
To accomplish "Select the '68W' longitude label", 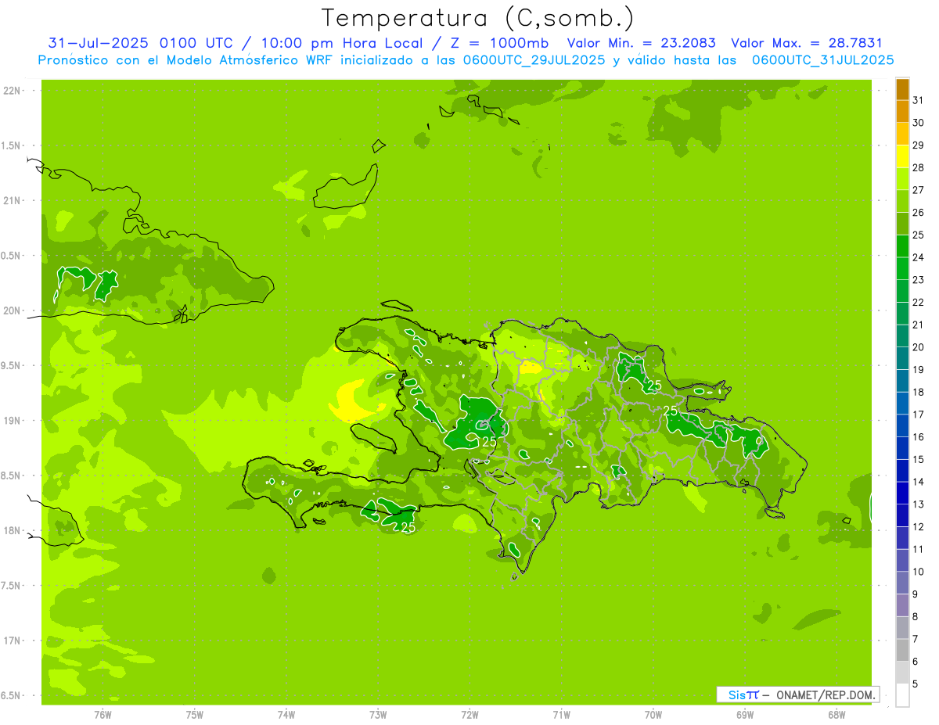I will click(836, 714).
